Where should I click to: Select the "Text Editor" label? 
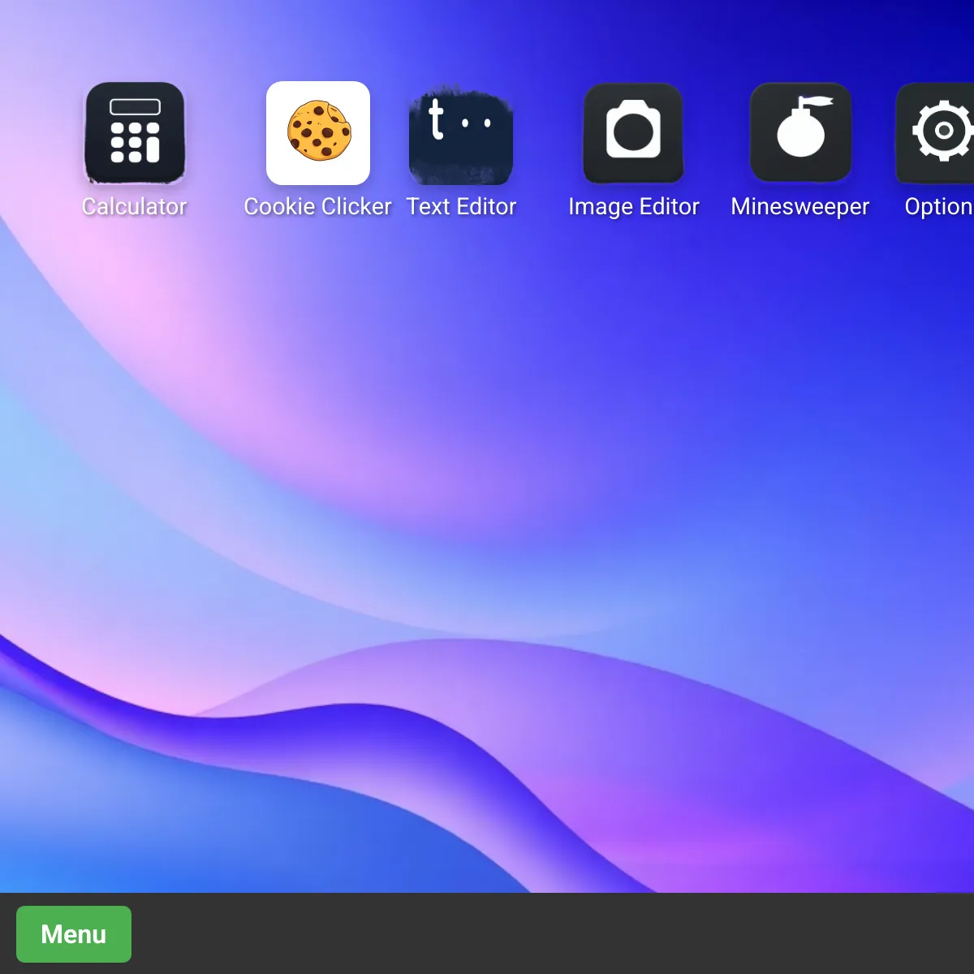pos(461,207)
